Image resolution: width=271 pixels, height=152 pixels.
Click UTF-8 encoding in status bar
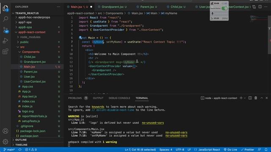pyautogui.click(x=180, y=149)
